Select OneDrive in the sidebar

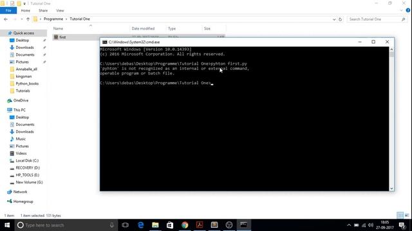(x=21, y=101)
